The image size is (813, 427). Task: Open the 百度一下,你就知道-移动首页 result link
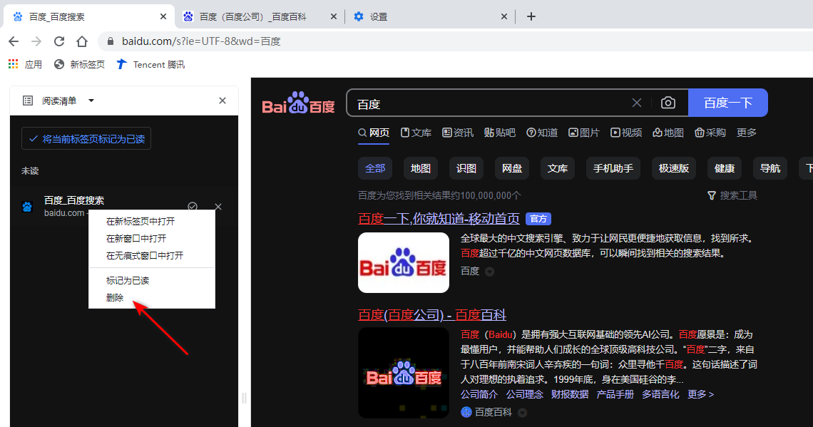tap(439, 219)
